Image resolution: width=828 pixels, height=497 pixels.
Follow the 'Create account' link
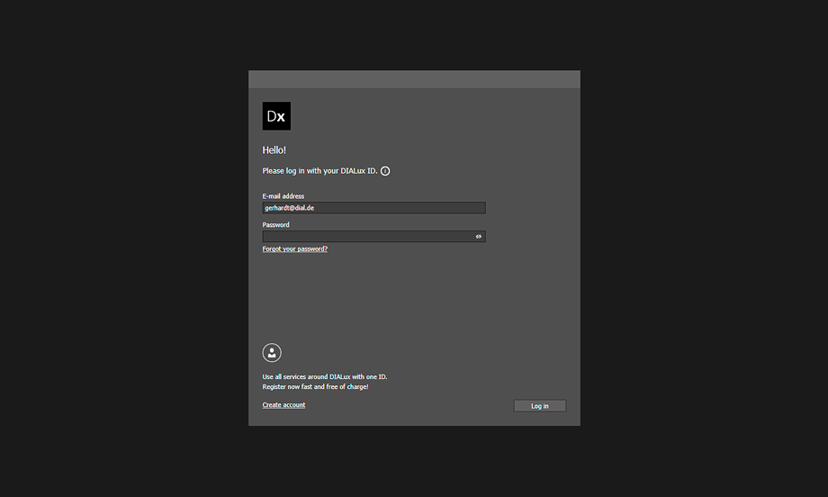point(283,405)
